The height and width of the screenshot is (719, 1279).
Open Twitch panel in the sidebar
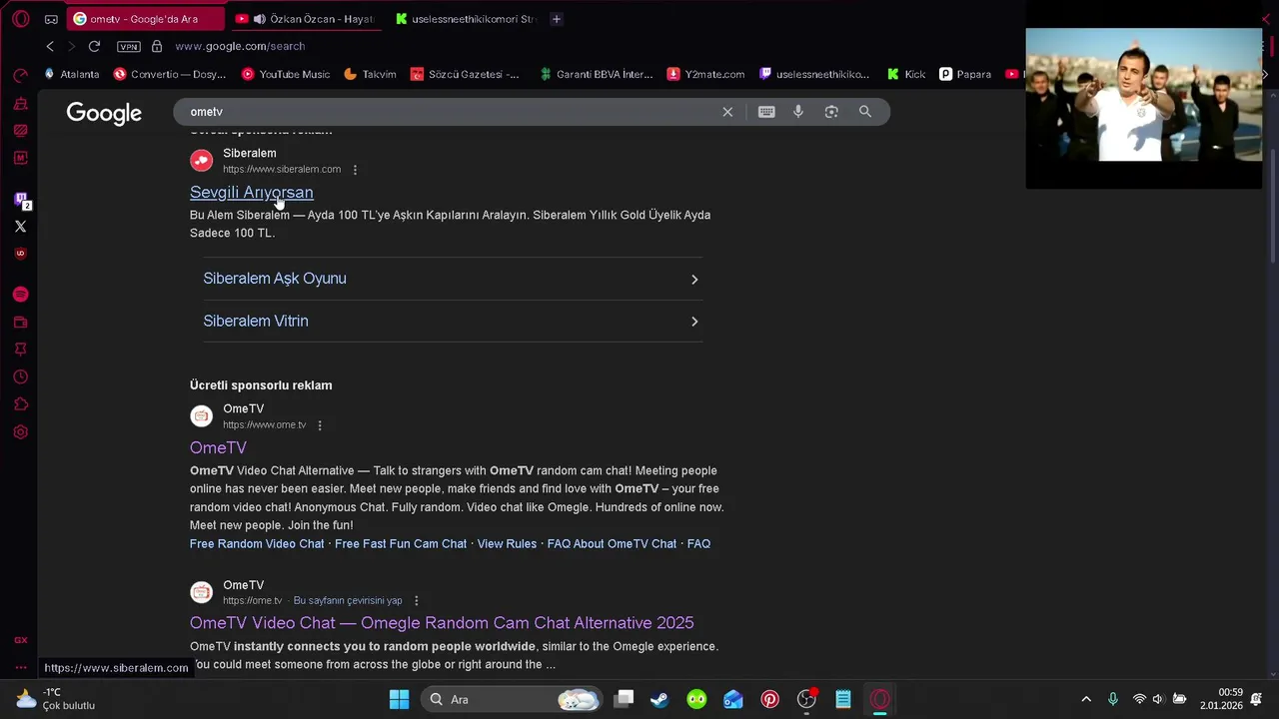point(20,200)
